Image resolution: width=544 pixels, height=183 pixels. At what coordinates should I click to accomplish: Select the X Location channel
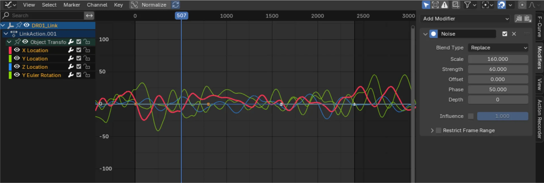point(35,50)
